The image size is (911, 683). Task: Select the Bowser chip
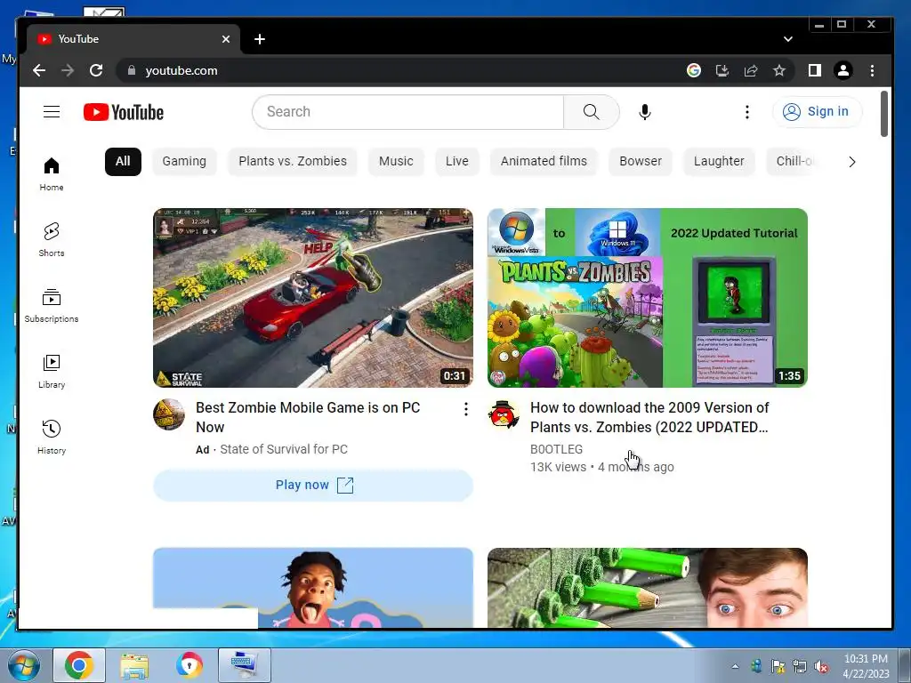(x=641, y=162)
